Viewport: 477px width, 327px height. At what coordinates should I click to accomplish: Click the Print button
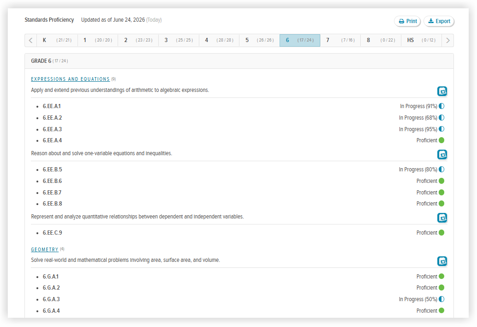tap(407, 21)
